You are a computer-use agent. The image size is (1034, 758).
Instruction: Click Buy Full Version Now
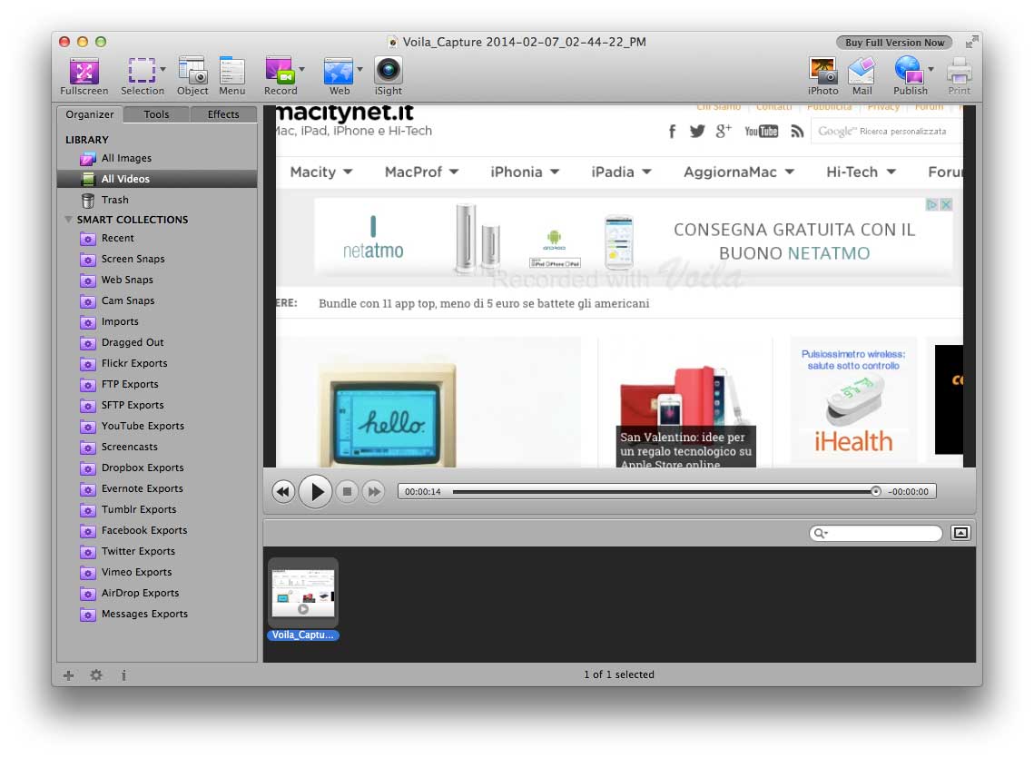coord(894,43)
